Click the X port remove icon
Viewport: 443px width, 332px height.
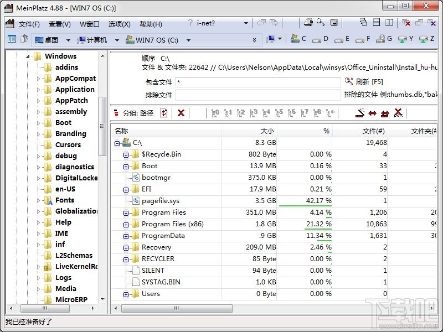398,113
